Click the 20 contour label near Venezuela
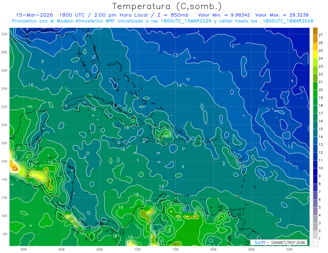328x253 pixels. (179, 219)
